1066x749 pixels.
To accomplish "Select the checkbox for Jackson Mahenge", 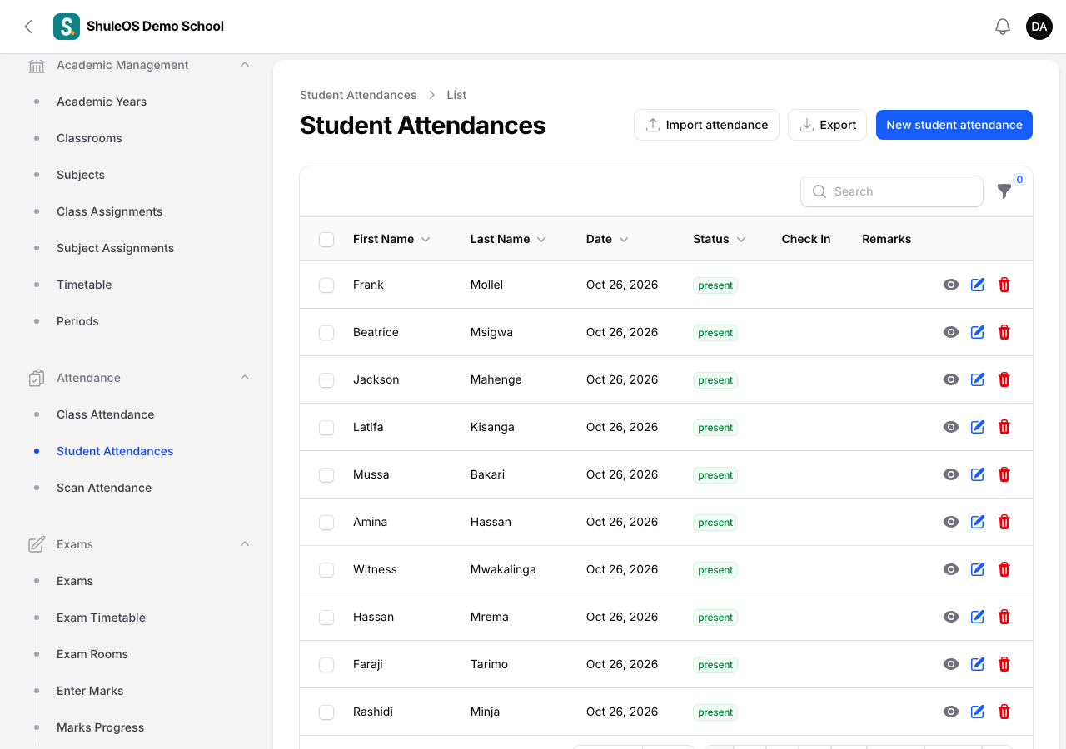I will pos(326,380).
